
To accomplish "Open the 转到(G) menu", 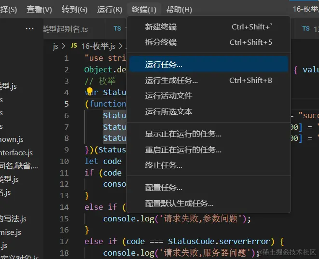I will coord(74,9).
